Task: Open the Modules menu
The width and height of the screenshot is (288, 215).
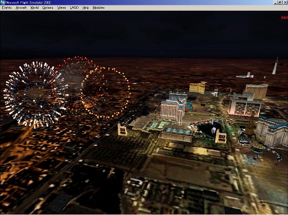Action: tap(99, 8)
